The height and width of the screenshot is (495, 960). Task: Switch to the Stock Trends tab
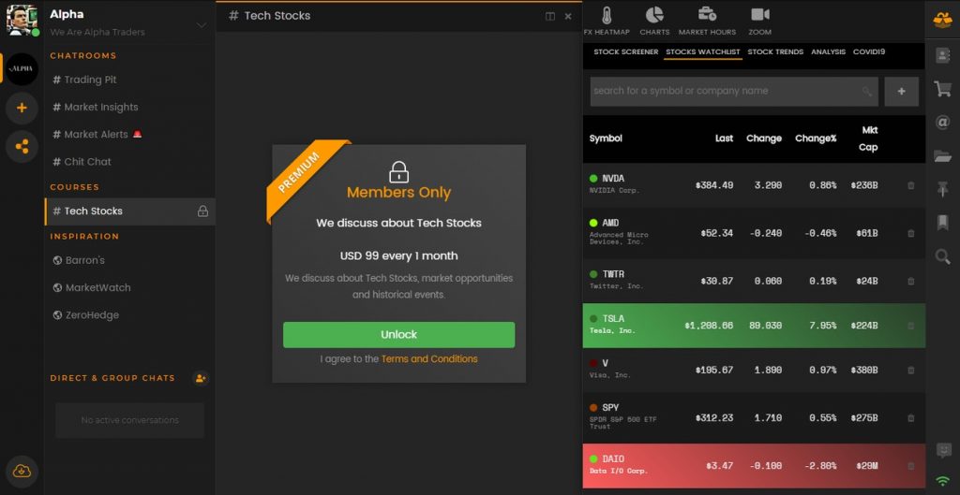click(775, 52)
